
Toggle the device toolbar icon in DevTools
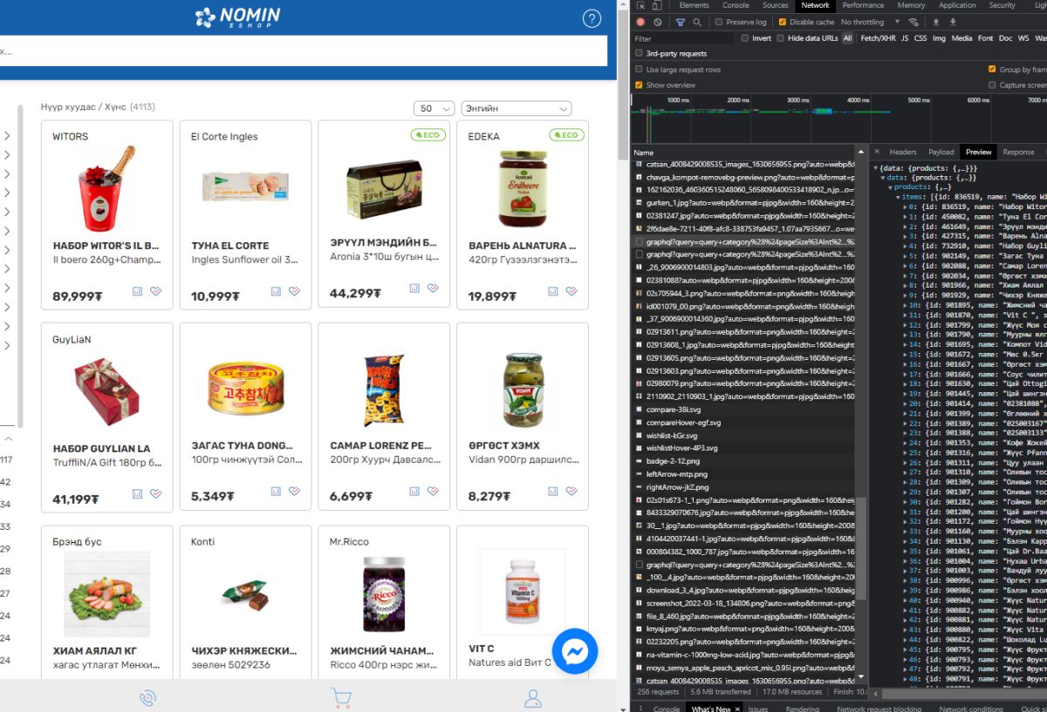coord(658,5)
